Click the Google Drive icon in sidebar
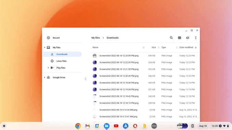Viewport: 232px width, 130px height. pyautogui.click(x=49, y=77)
